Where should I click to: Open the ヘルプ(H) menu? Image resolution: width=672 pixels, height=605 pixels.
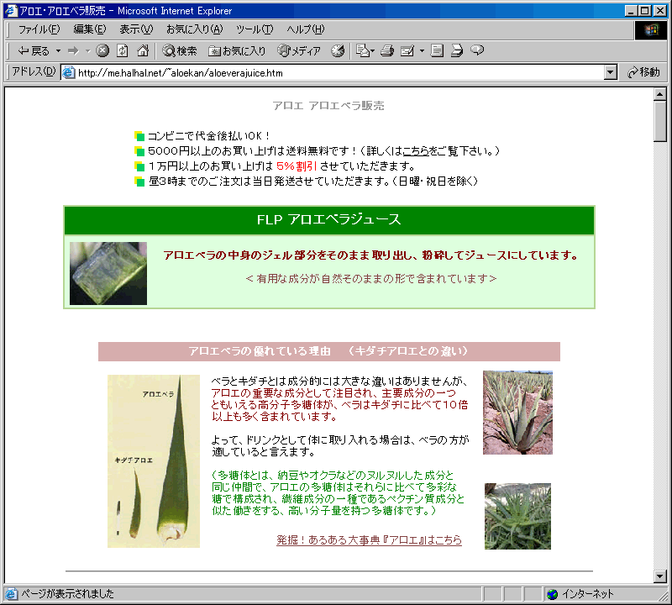pos(306,29)
